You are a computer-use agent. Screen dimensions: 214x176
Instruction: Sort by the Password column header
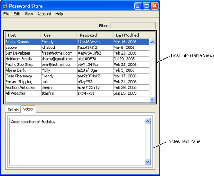click(x=95, y=35)
